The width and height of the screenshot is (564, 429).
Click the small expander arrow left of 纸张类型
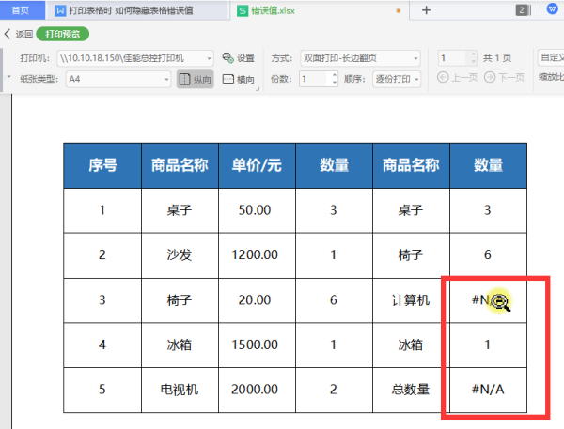(9, 77)
